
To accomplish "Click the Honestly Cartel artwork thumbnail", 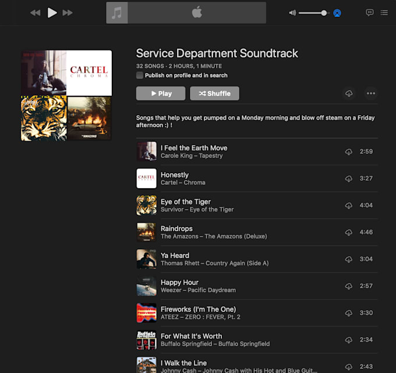I will pyautogui.click(x=147, y=178).
